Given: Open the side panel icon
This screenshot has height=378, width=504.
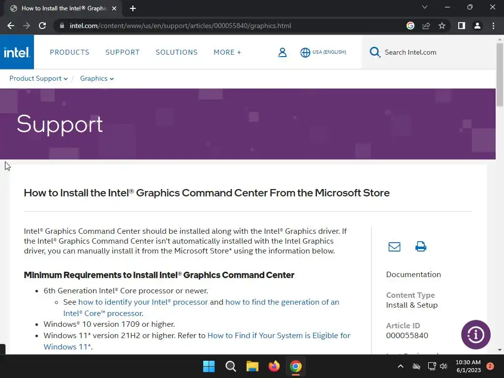Looking at the screenshot, I should [462, 26].
